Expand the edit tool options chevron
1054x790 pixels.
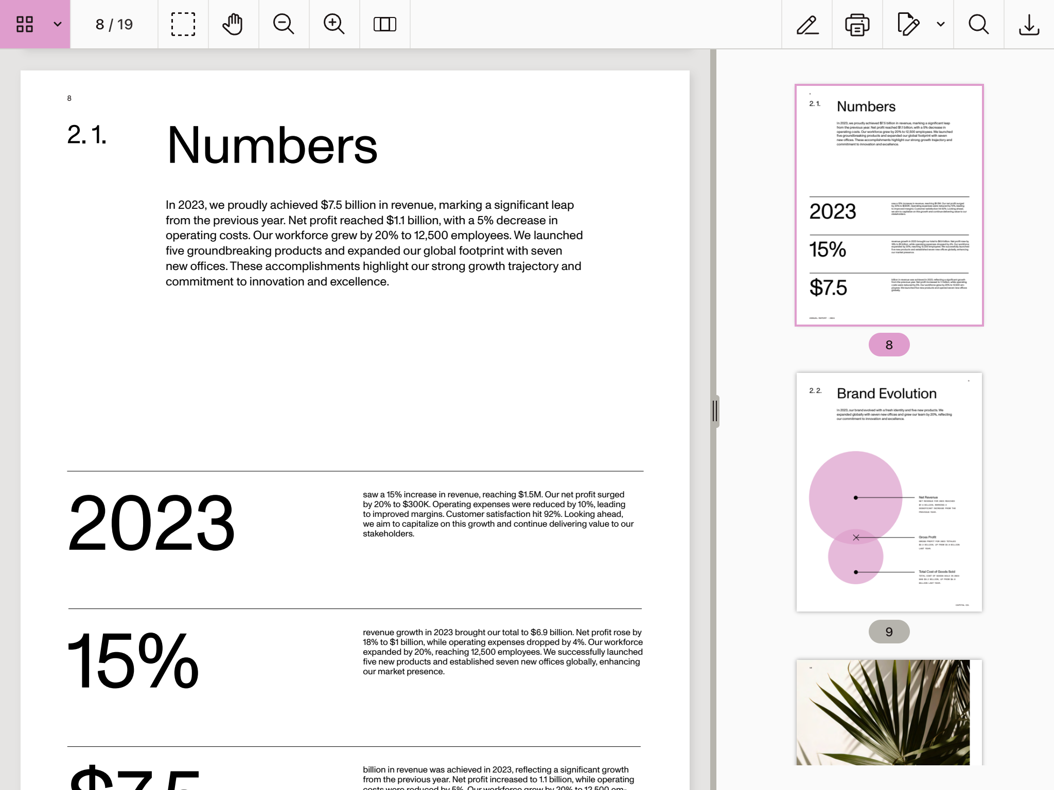[x=941, y=24]
